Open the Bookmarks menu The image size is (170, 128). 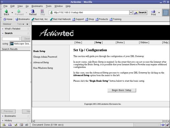(37, 6)
